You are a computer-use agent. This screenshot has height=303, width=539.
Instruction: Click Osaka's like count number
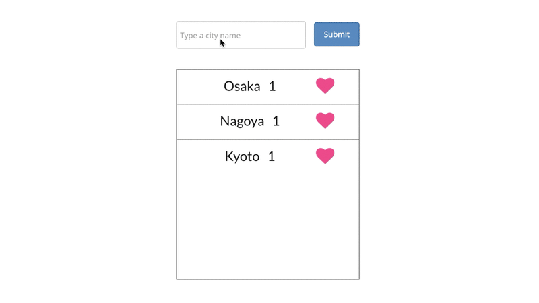tap(272, 86)
